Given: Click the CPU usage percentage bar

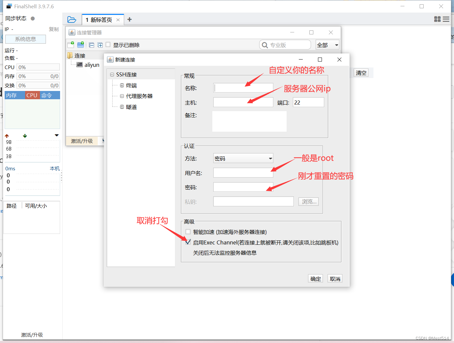Looking at the screenshot, I should 38,67.
